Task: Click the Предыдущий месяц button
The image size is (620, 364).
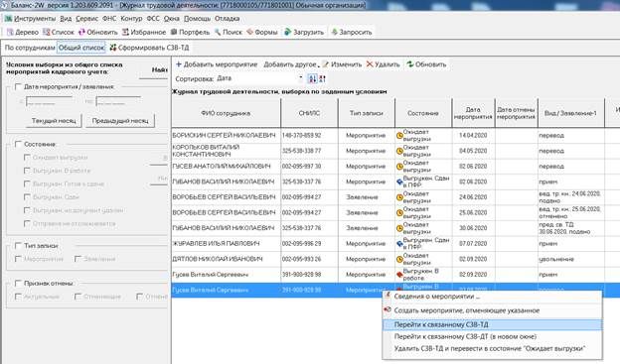Action: (x=120, y=121)
